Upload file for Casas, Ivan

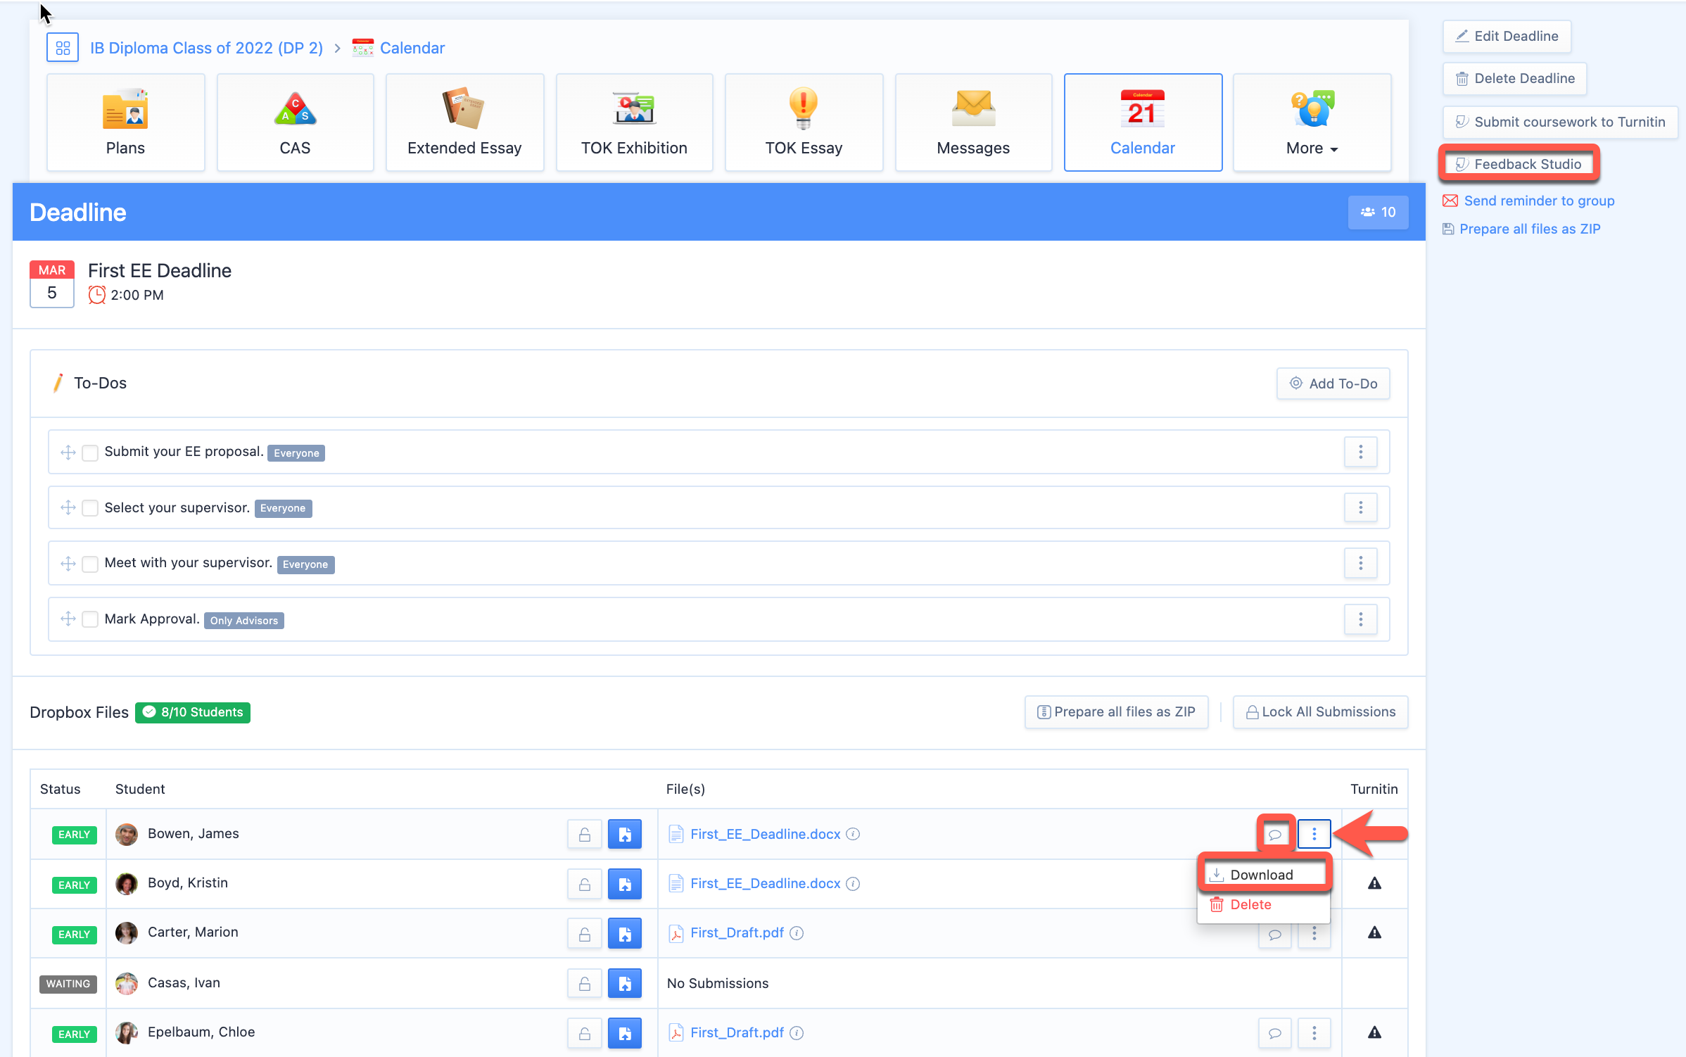point(625,984)
